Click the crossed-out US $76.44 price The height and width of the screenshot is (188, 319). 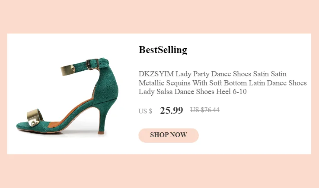(x=205, y=110)
